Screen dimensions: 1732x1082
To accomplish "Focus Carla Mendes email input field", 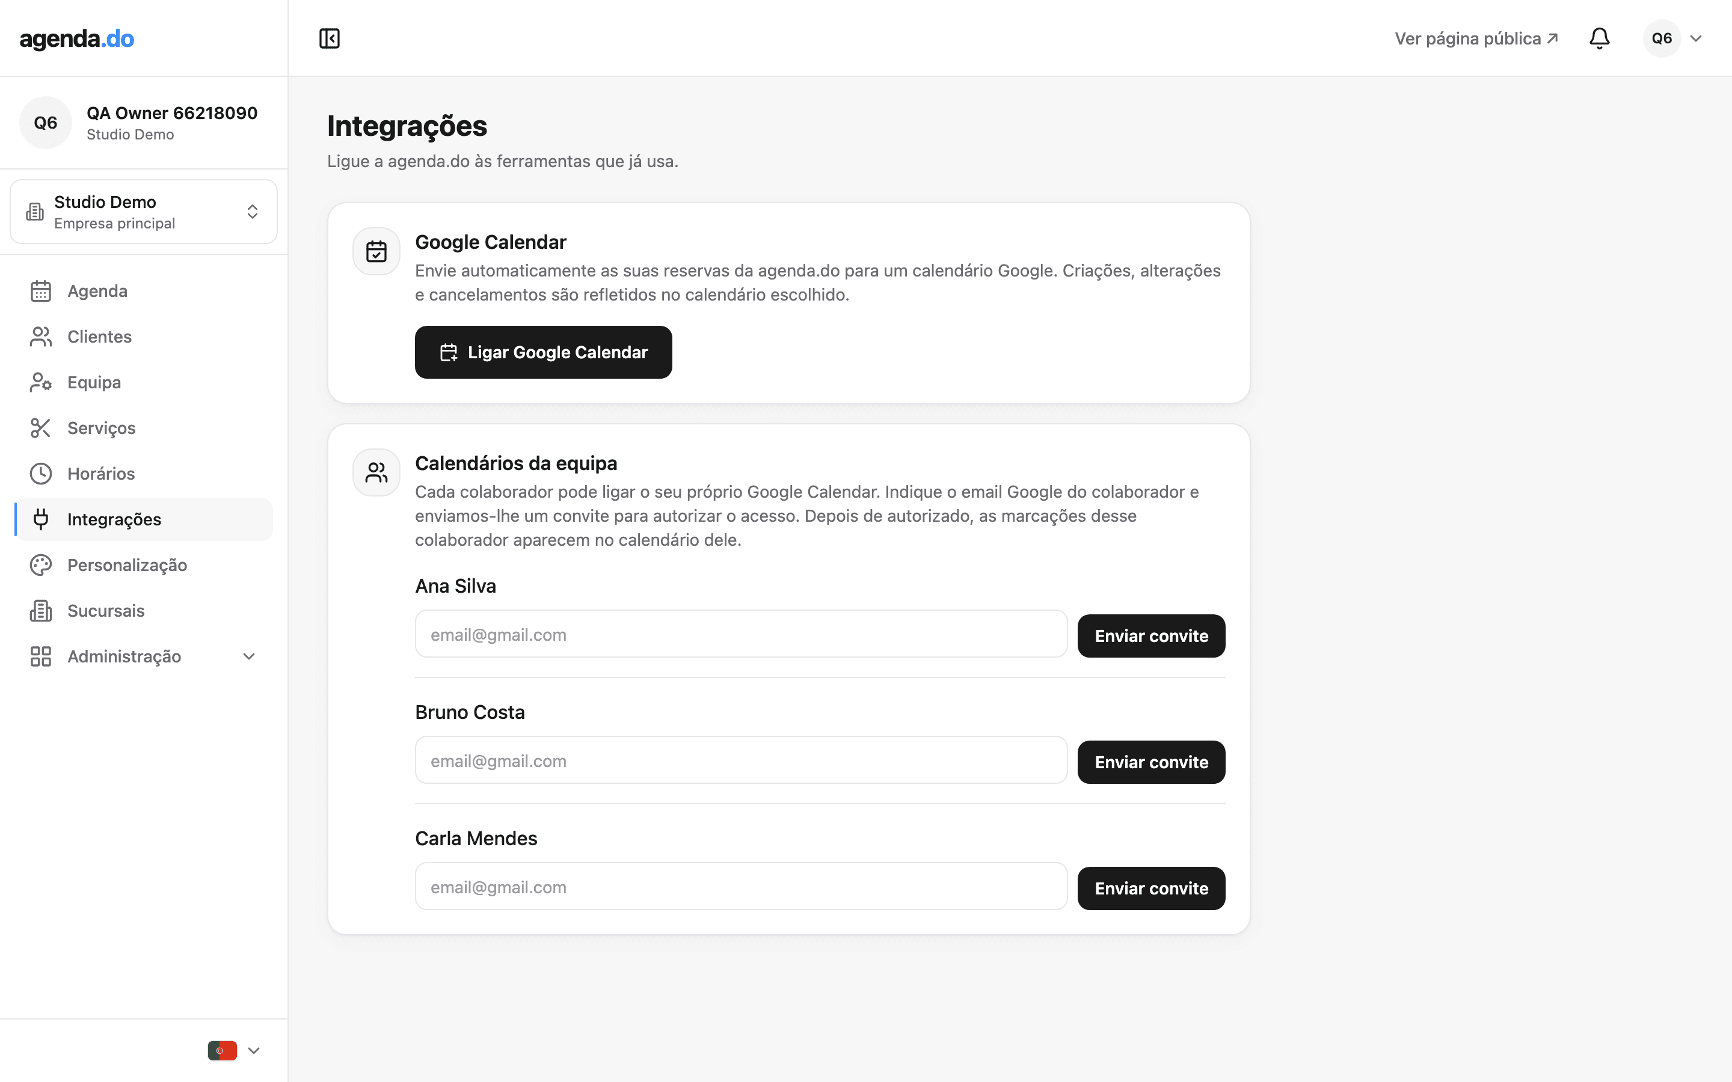I will (741, 887).
